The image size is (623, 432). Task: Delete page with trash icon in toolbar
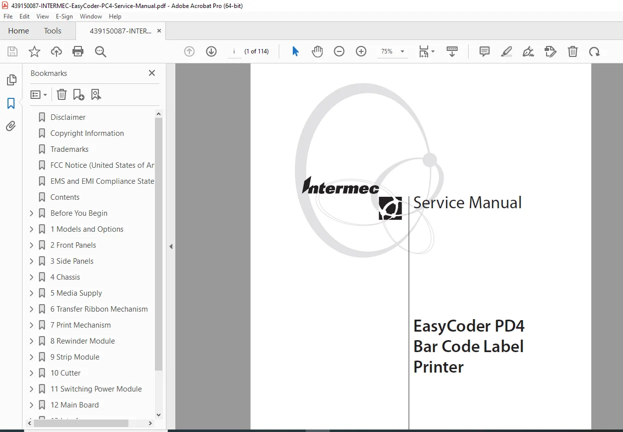[x=573, y=51]
